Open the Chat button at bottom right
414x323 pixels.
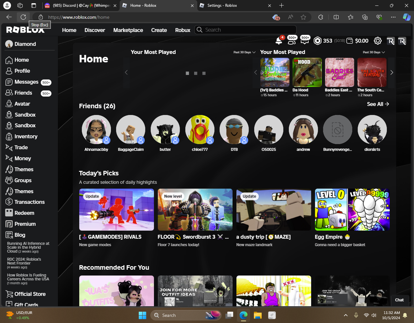(399, 300)
